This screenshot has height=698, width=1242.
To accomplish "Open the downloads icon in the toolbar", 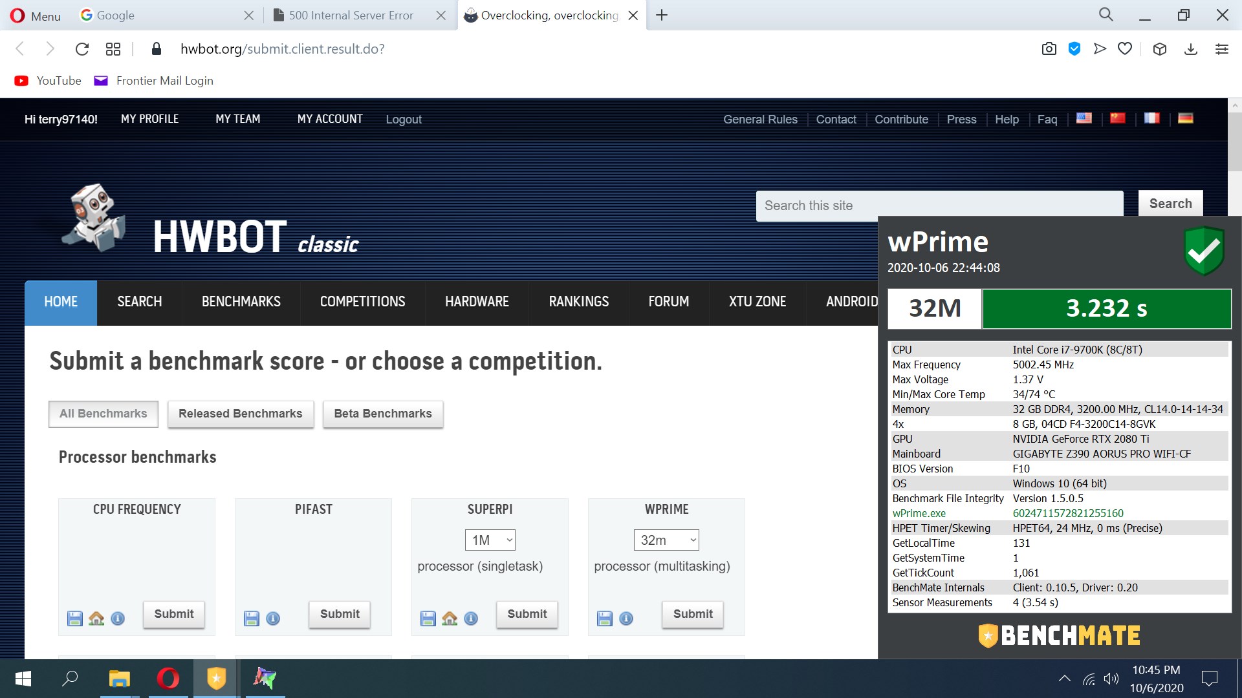I will tap(1191, 49).
